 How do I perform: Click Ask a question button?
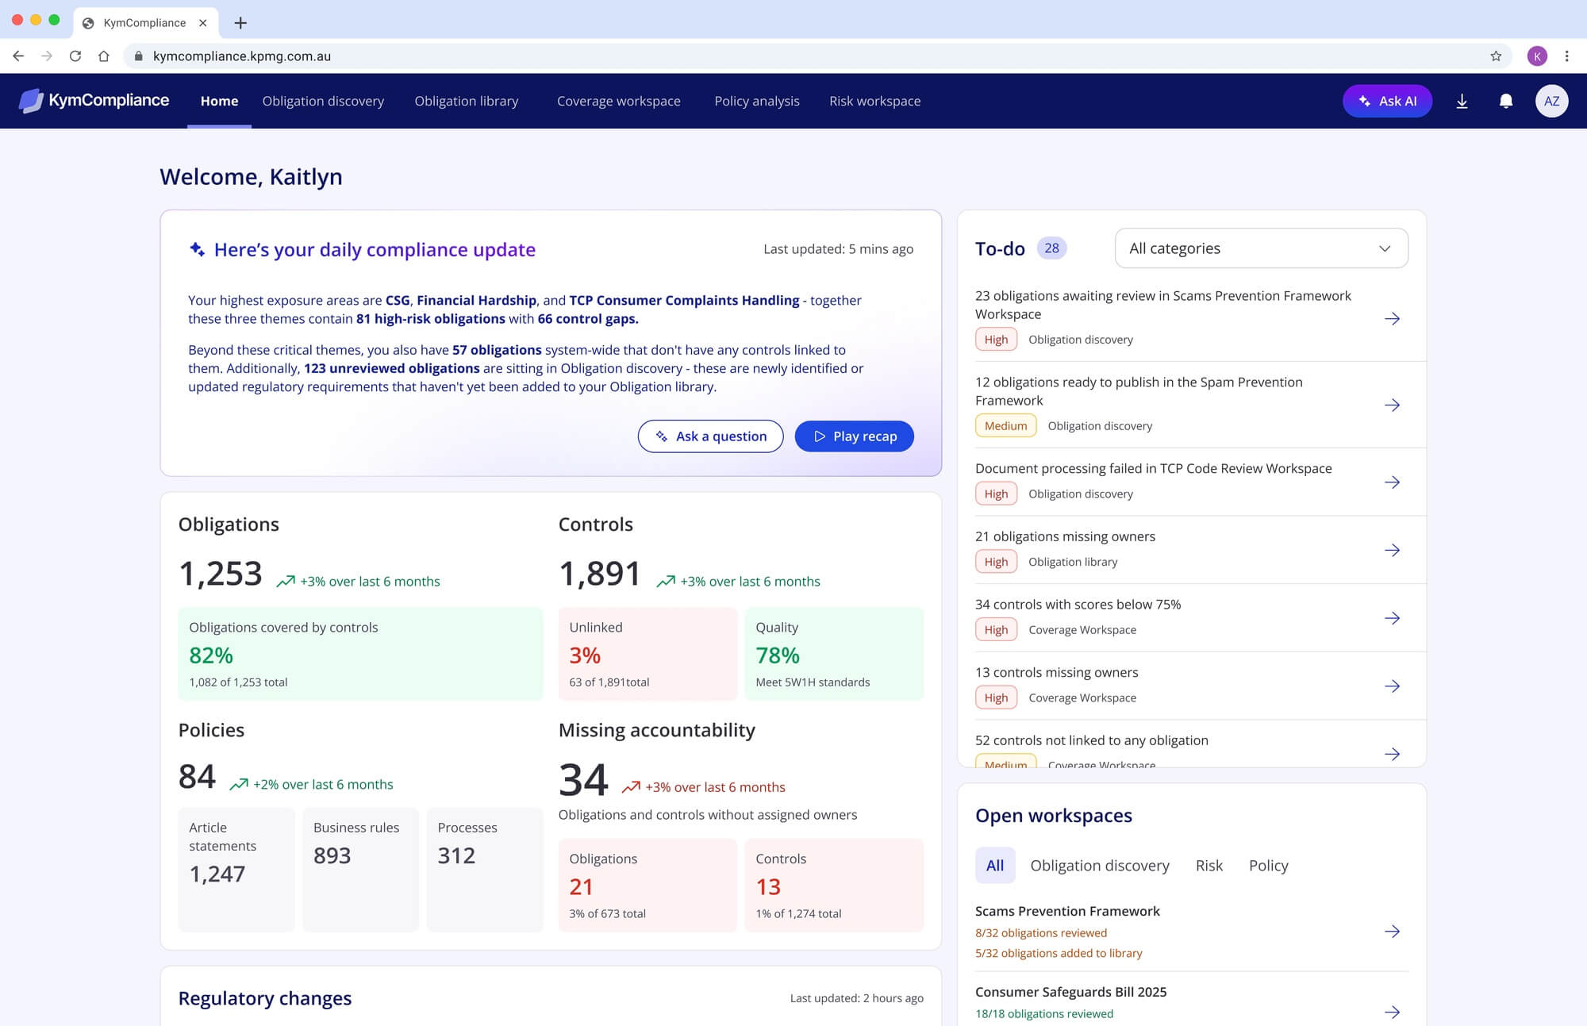pos(710,436)
